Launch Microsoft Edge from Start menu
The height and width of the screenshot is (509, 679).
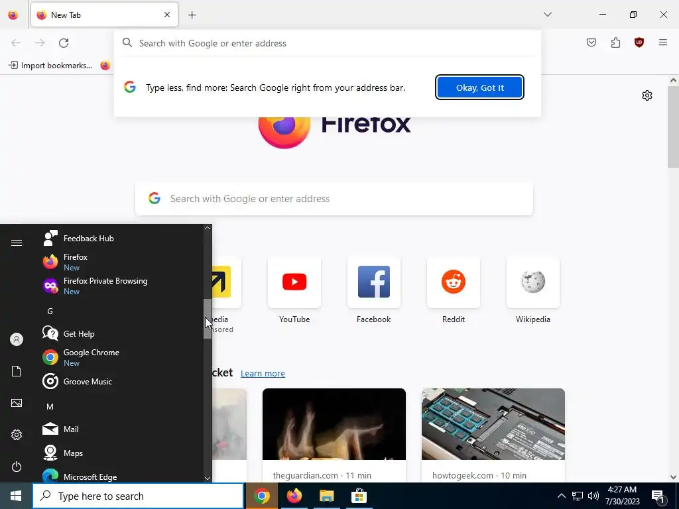coord(121,477)
